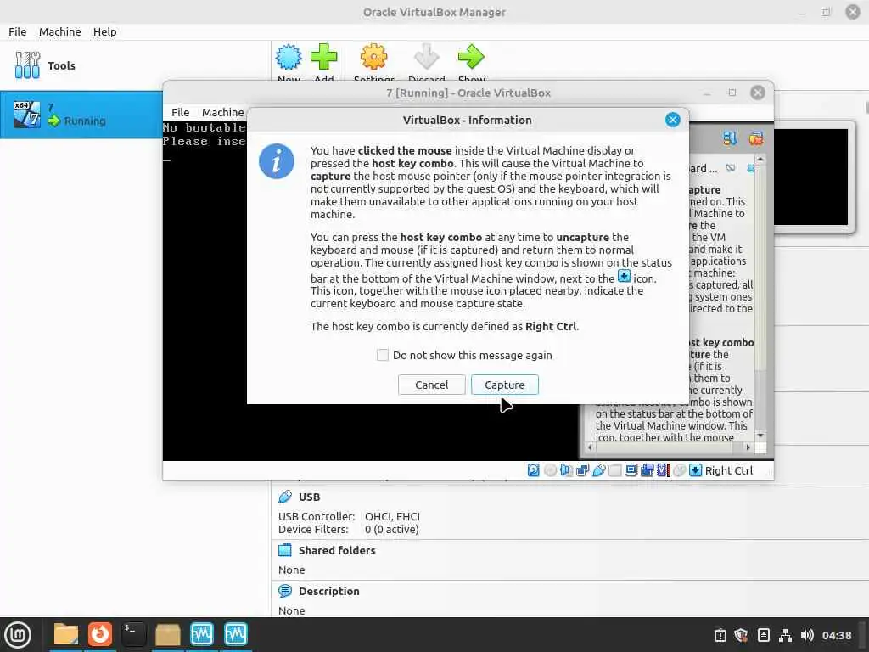Click delete finished notifications icon

pyautogui.click(x=756, y=138)
